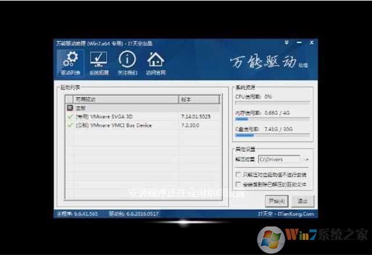Screen dimensions: 372x255
Task: Click main program version 6.6.41.565 in status bar
Action: coord(77,214)
